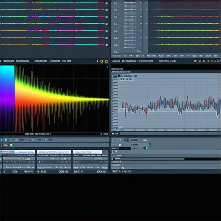Click the end knob of the lowest multicolored track
Screen dimensions: 221x221
pos(107,45)
